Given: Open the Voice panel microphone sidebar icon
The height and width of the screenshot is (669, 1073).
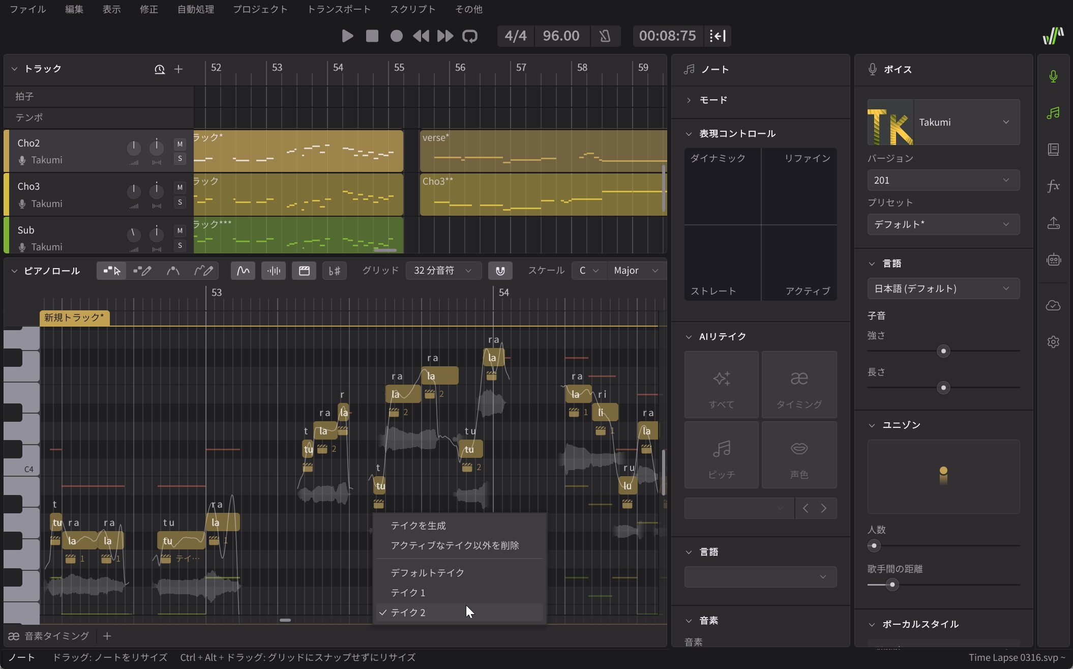Looking at the screenshot, I should coord(1053,76).
